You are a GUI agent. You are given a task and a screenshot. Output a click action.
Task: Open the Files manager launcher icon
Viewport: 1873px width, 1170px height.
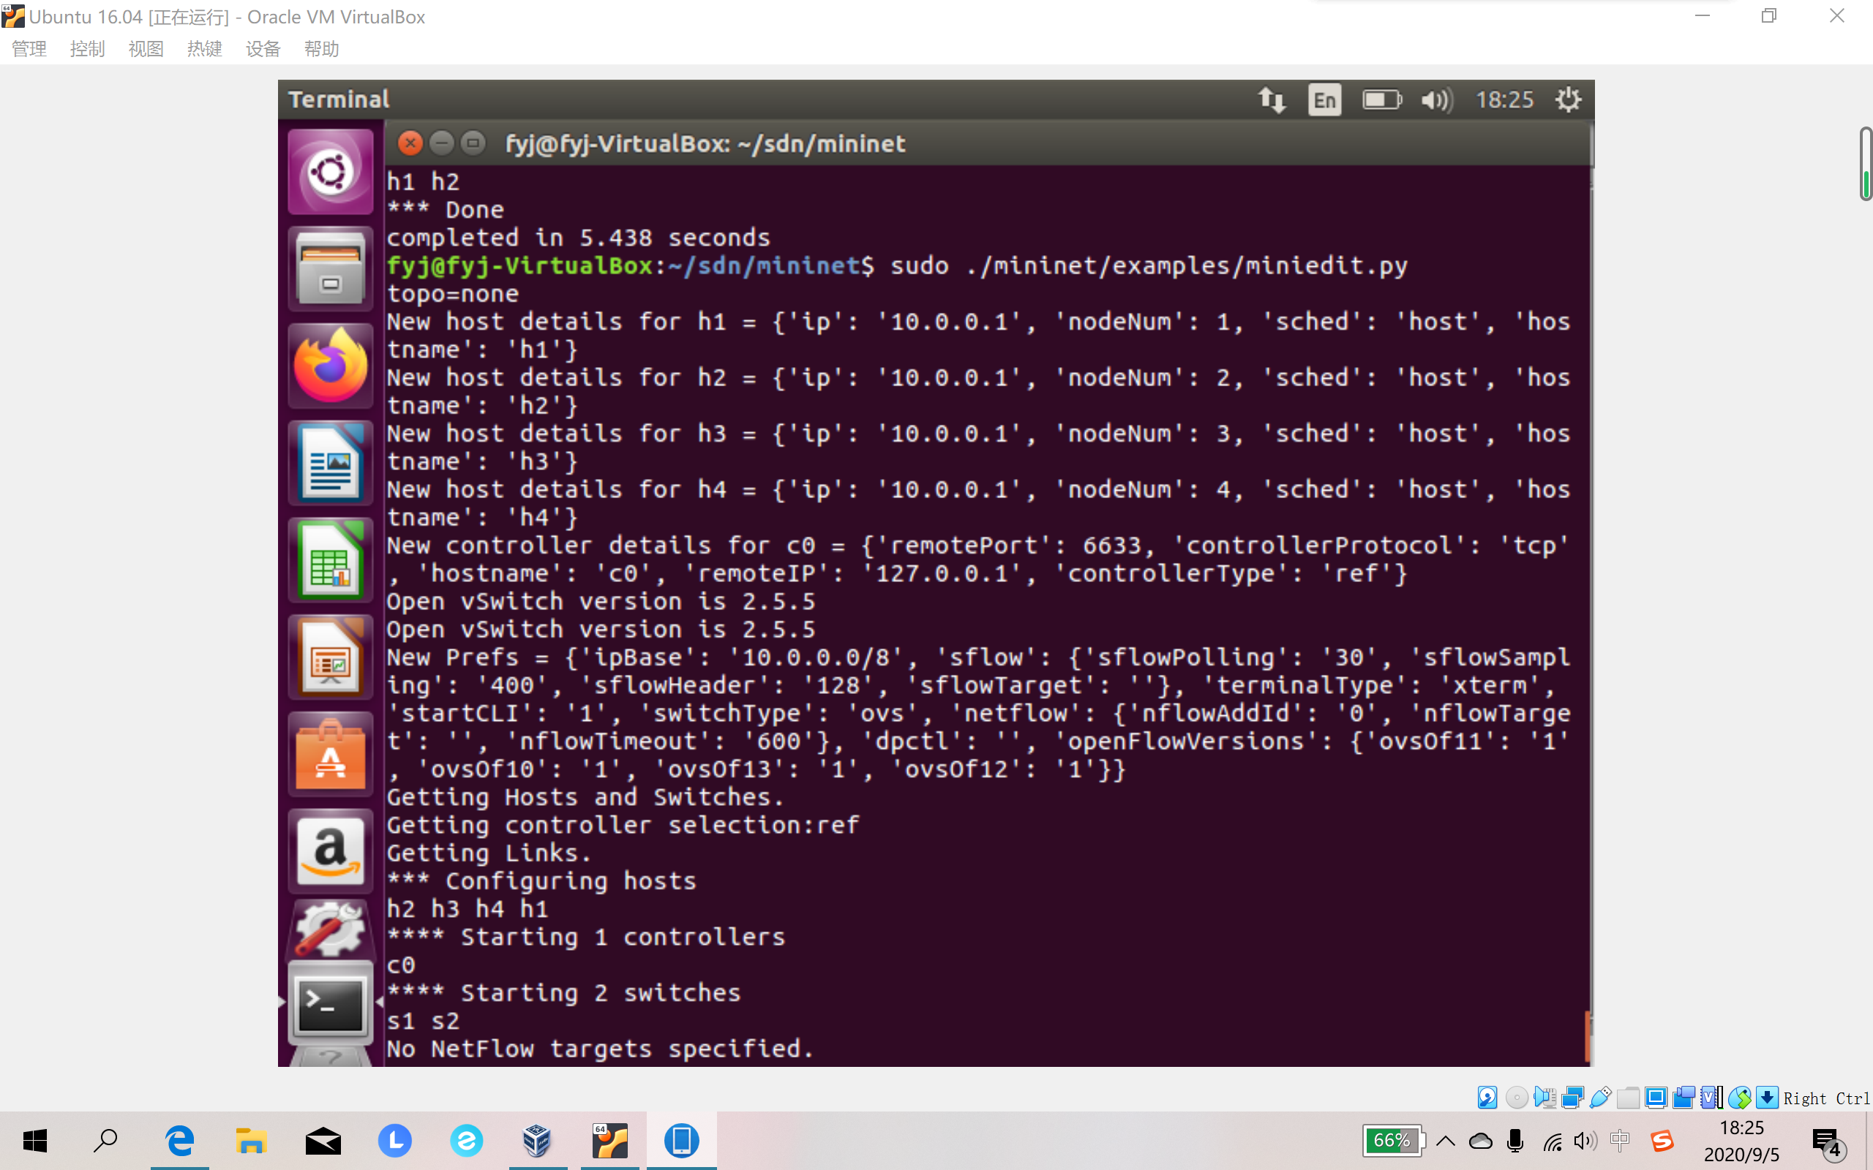(331, 268)
